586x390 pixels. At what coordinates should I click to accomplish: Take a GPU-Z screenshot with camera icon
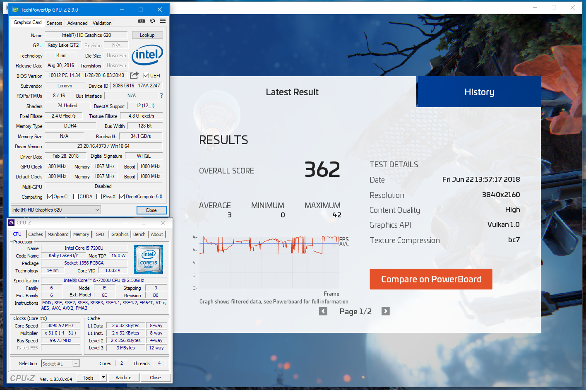click(x=142, y=21)
